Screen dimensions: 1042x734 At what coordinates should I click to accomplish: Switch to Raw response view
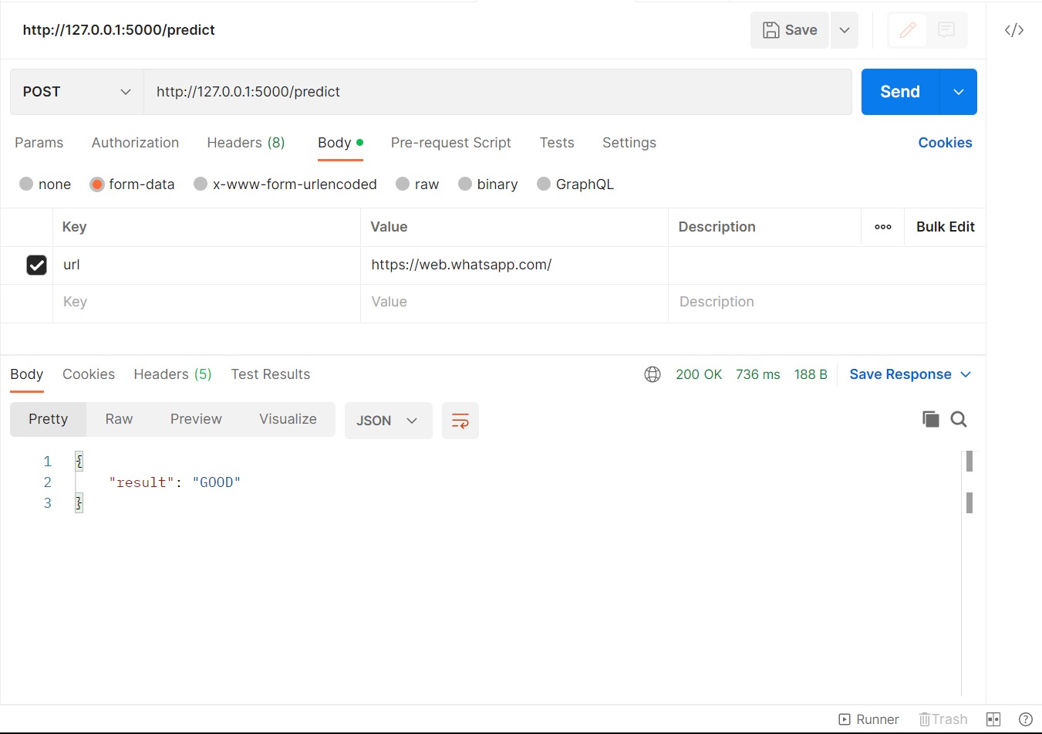(x=119, y=419)
